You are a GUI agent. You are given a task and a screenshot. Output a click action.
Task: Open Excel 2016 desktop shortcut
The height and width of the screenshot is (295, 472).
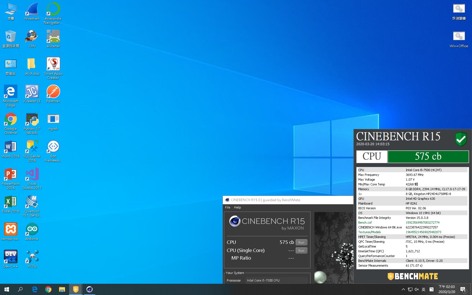[11, 204]
